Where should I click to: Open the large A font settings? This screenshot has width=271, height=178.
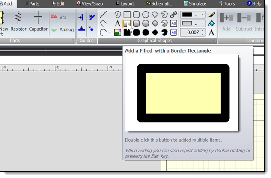click(x=211, y=32)
